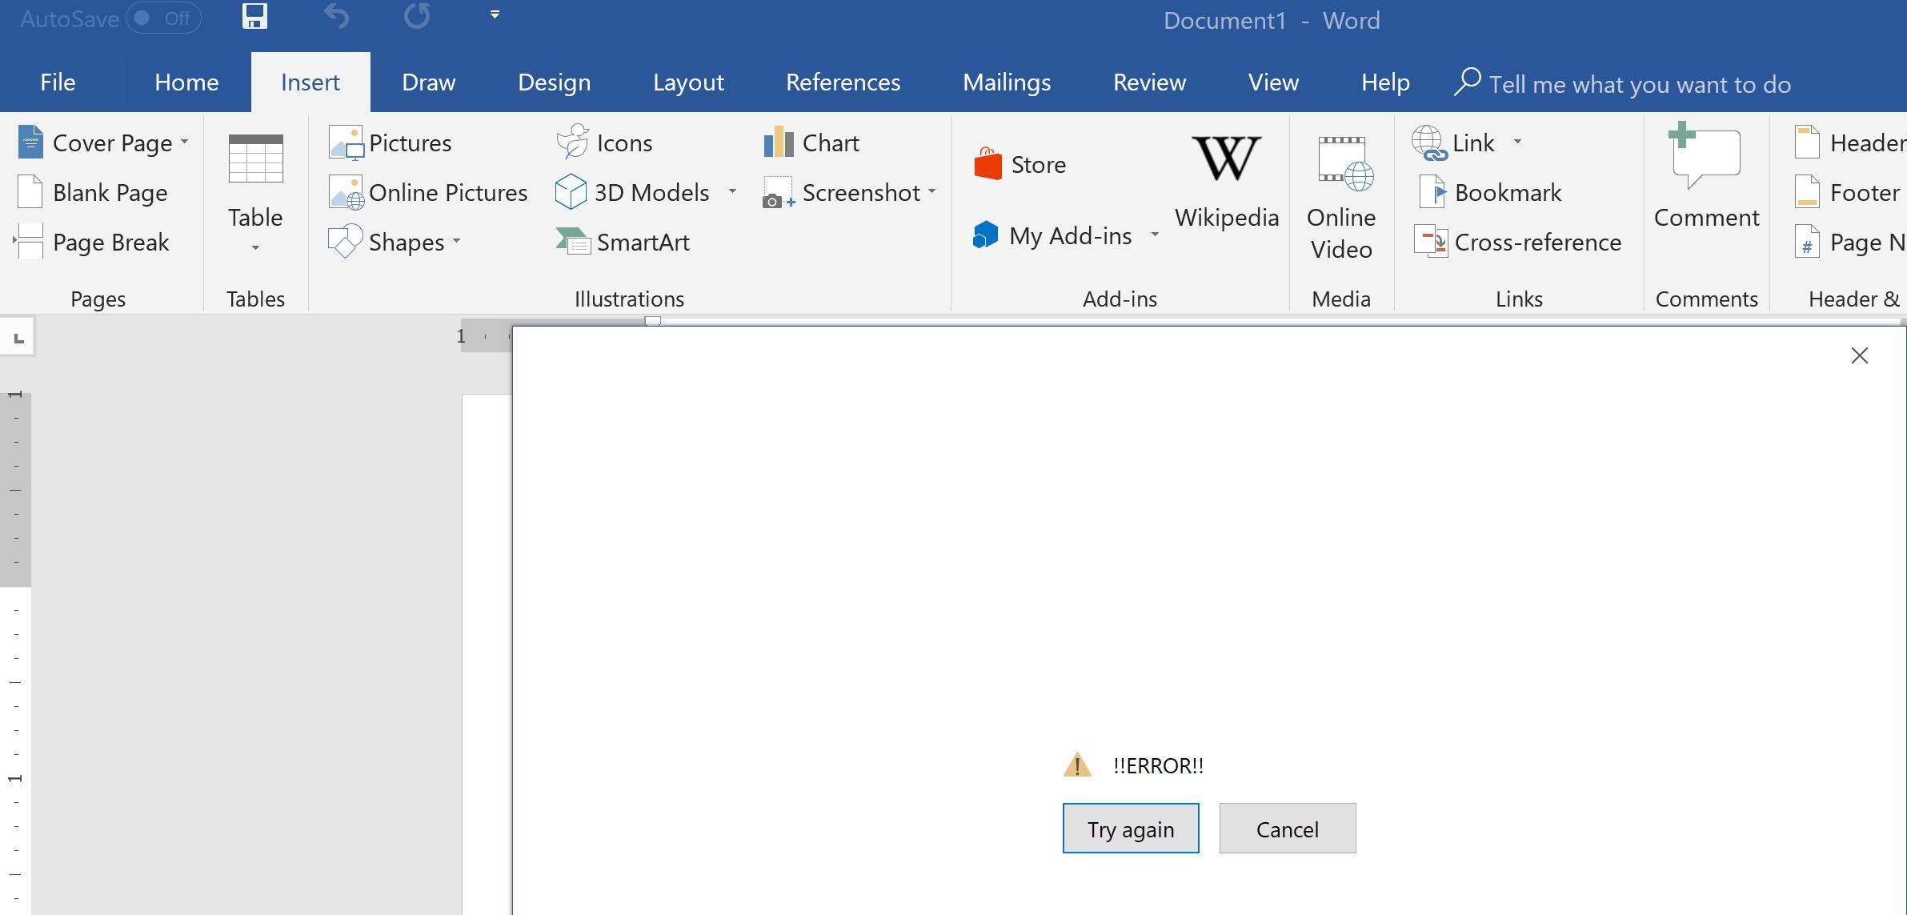Open Customize Quick Access Toolbar arrow
1907x915 pixels.
(495, 14)
